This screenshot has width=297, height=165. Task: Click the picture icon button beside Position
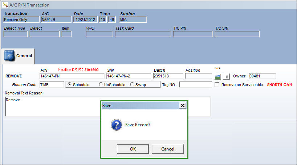pyautogui.click(x=218, y=76)
